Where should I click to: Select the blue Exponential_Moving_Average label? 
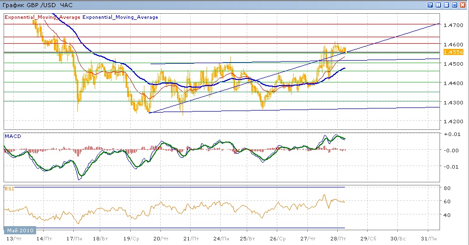coord(120,17)
